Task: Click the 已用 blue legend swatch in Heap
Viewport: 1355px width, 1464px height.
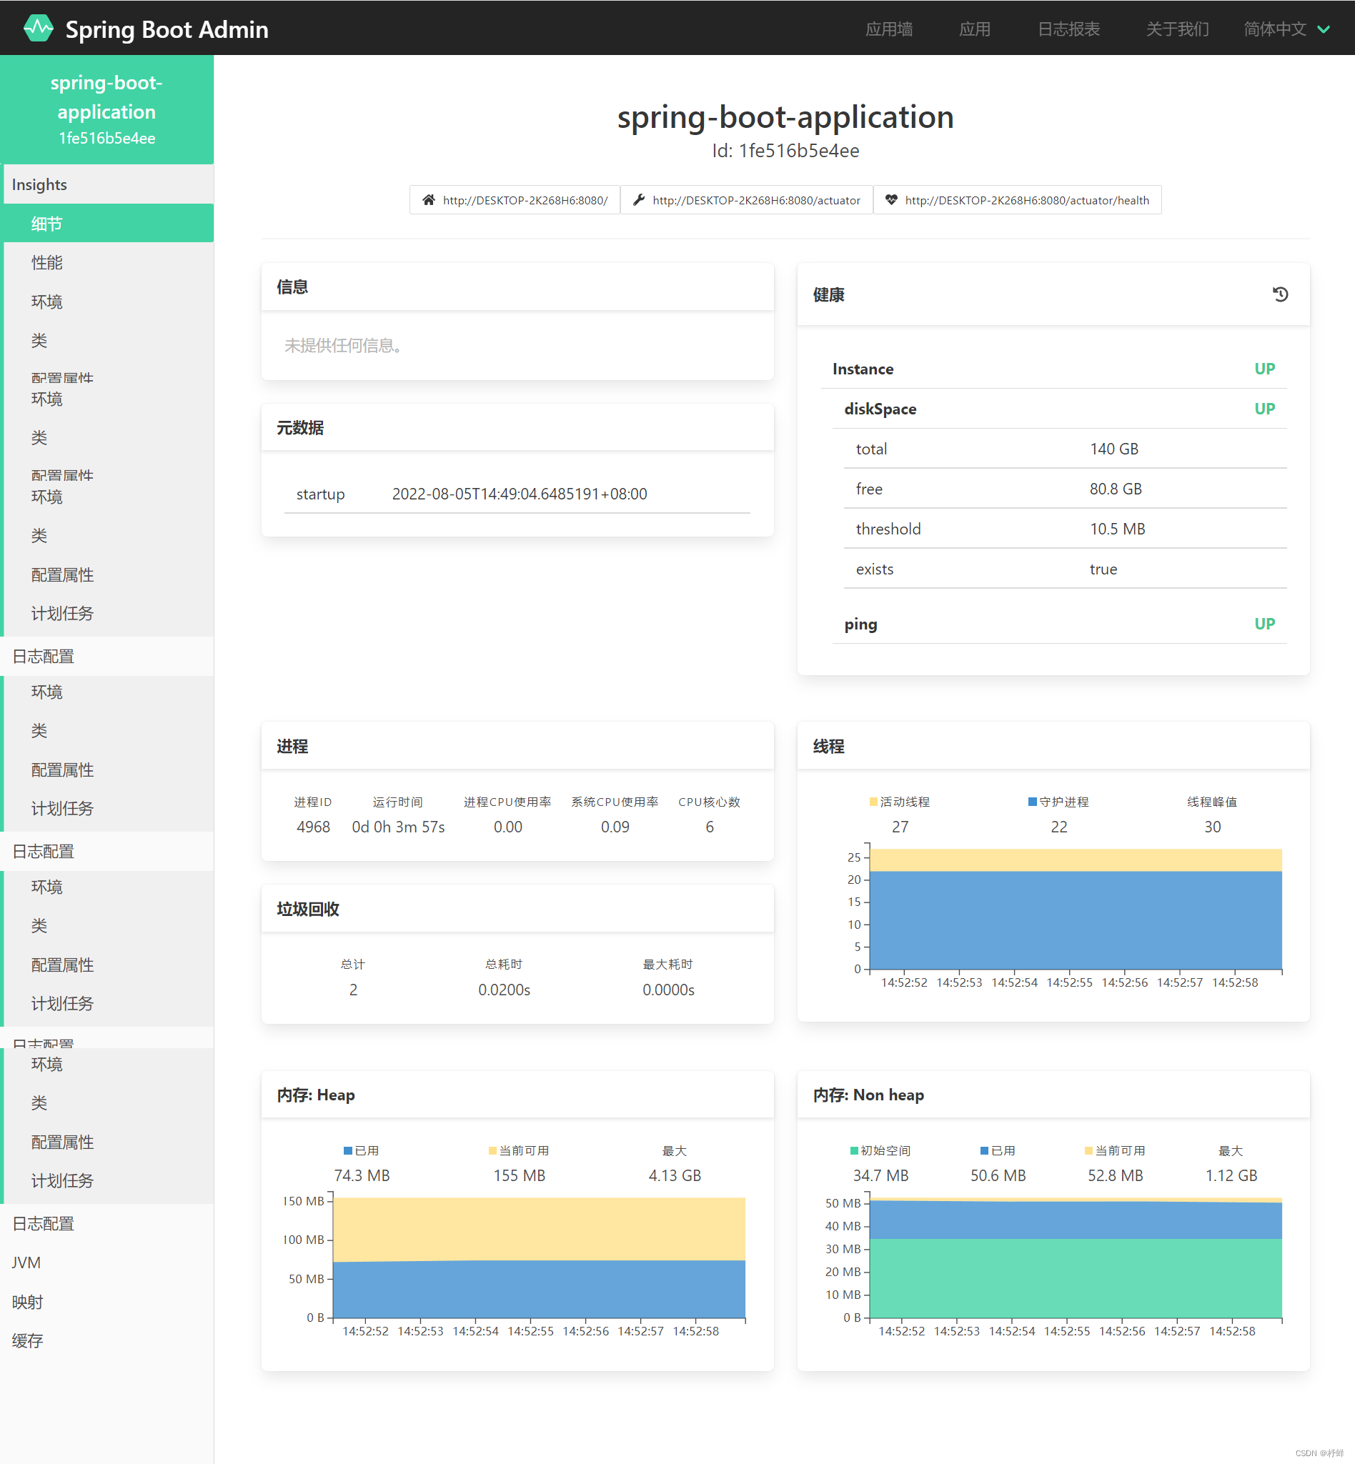Action: (348, 1151)
